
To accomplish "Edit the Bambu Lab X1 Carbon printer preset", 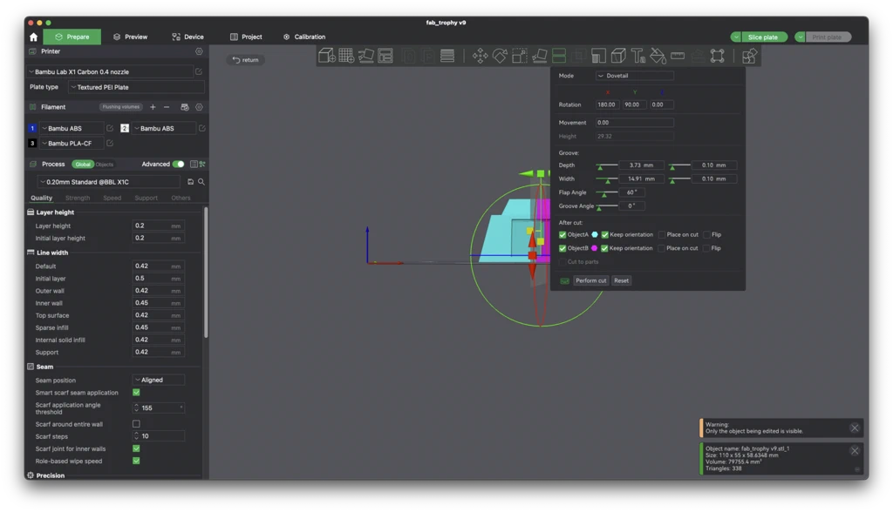I will pyautogui.click(x=199, y=71).
